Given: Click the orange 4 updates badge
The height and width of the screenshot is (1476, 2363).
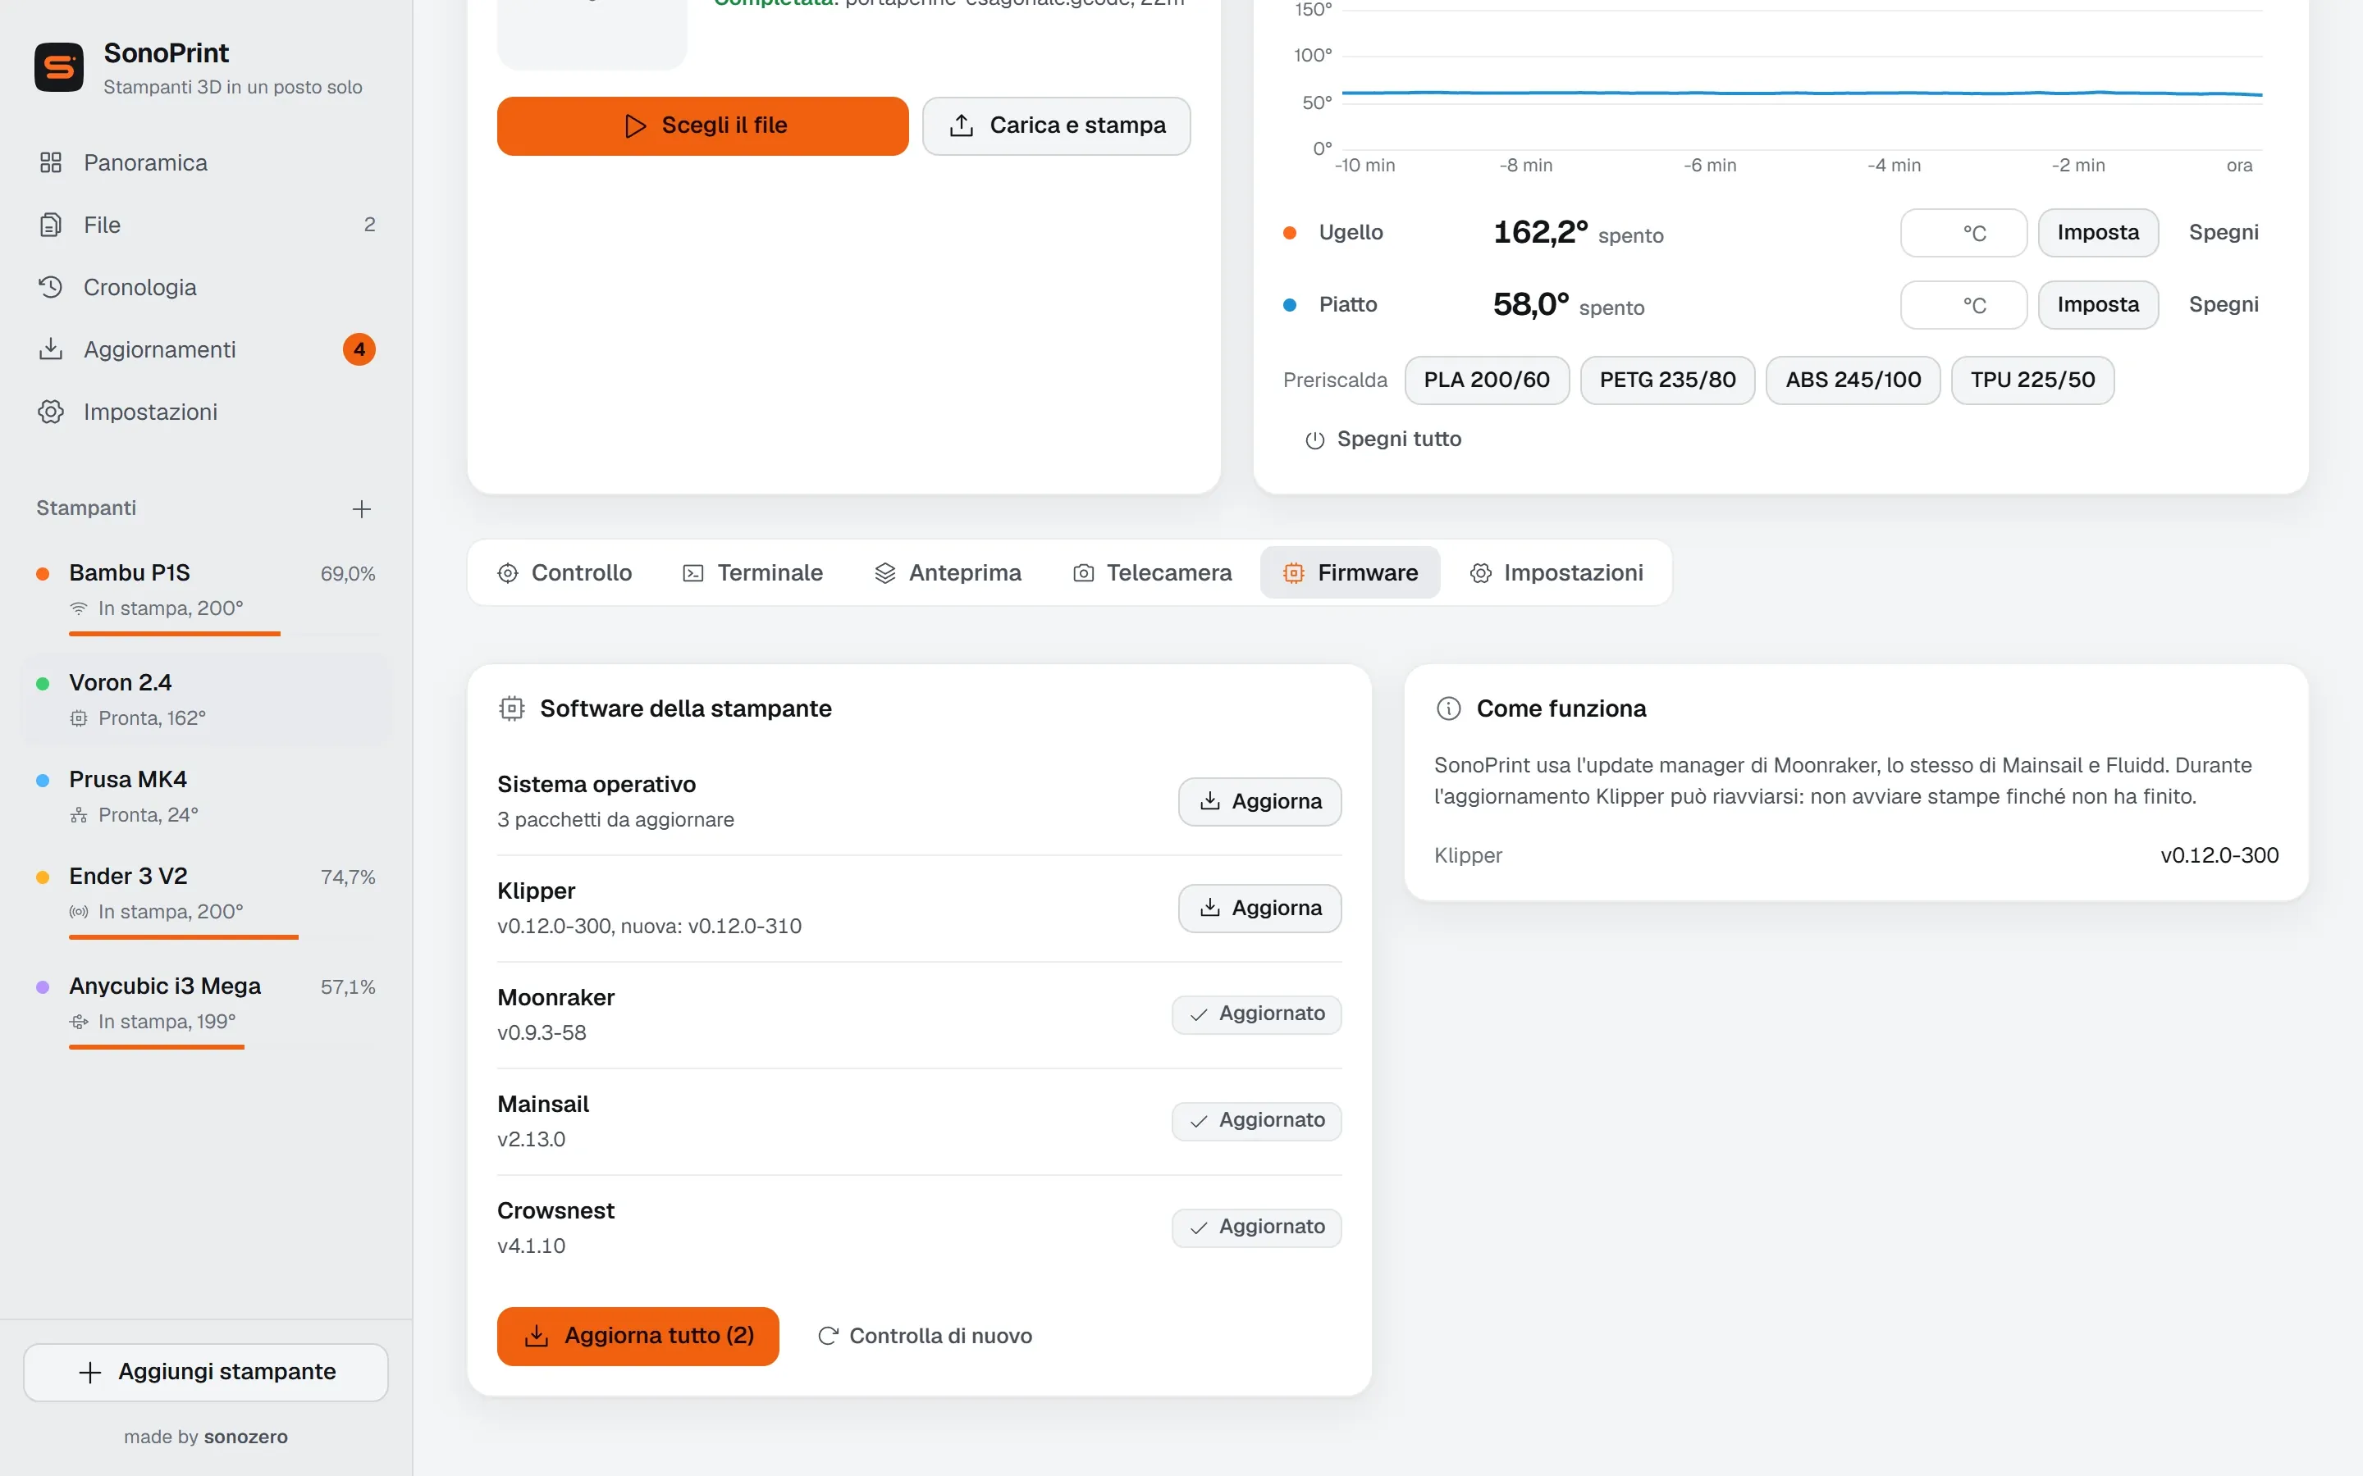Looking at the screenshot, I should tap(359, 349).
